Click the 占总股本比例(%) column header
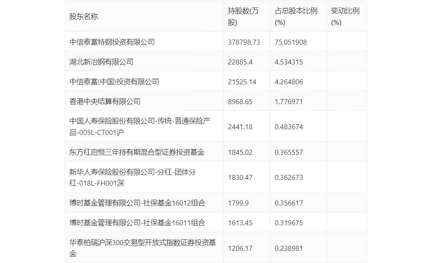The height and width of the screenshot is (263, 432). click(x=296, y=16)
